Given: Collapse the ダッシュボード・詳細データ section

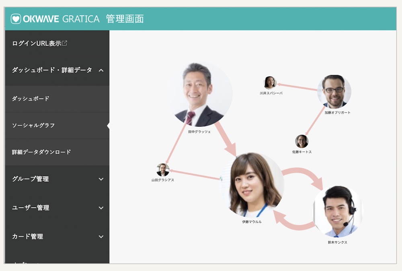Looking at the screenshot, I should coord(101,70).
